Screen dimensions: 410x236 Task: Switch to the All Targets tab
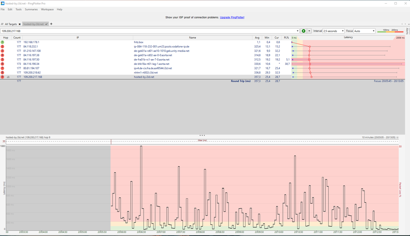[11, 24]
